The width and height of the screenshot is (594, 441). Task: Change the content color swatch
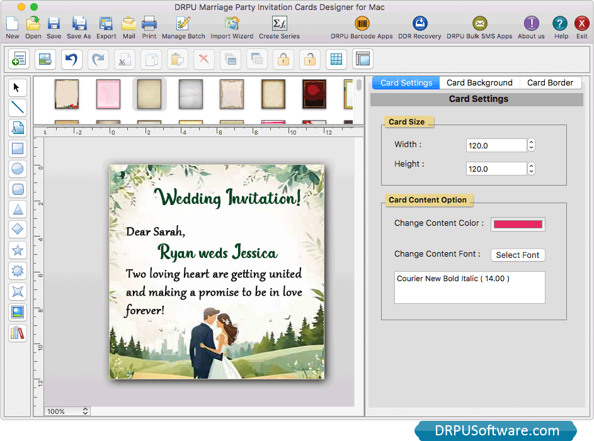coord(517,224)
